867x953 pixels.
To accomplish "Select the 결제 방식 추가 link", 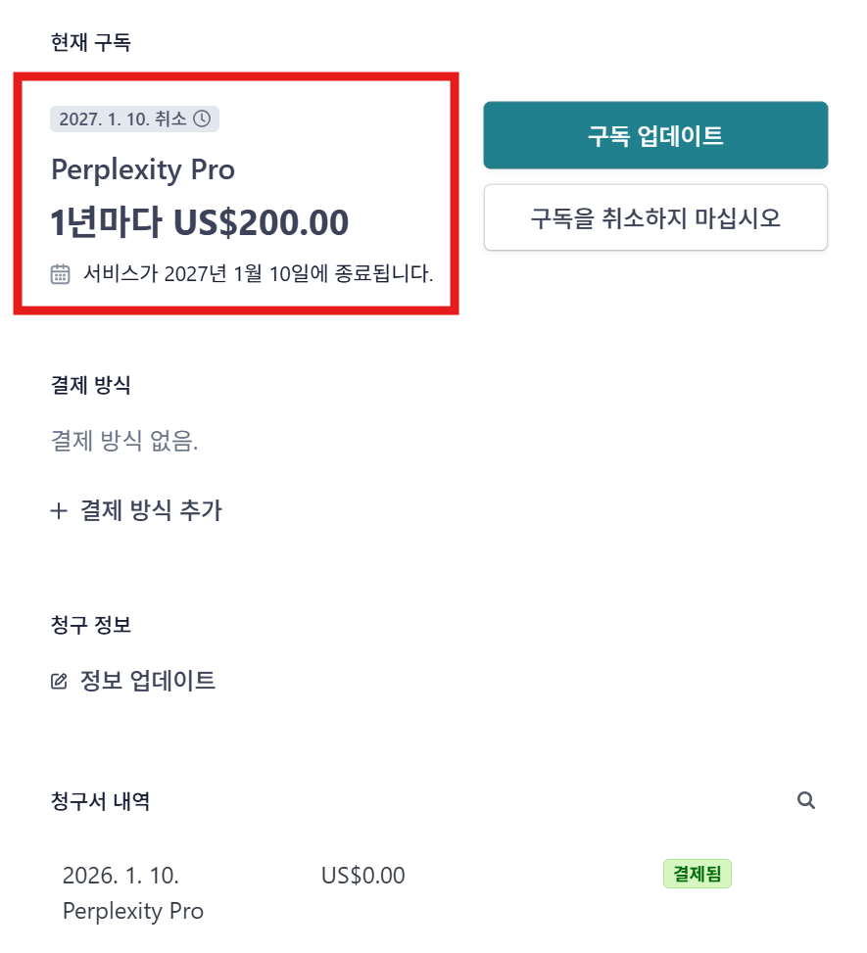I will coord(151,510).
